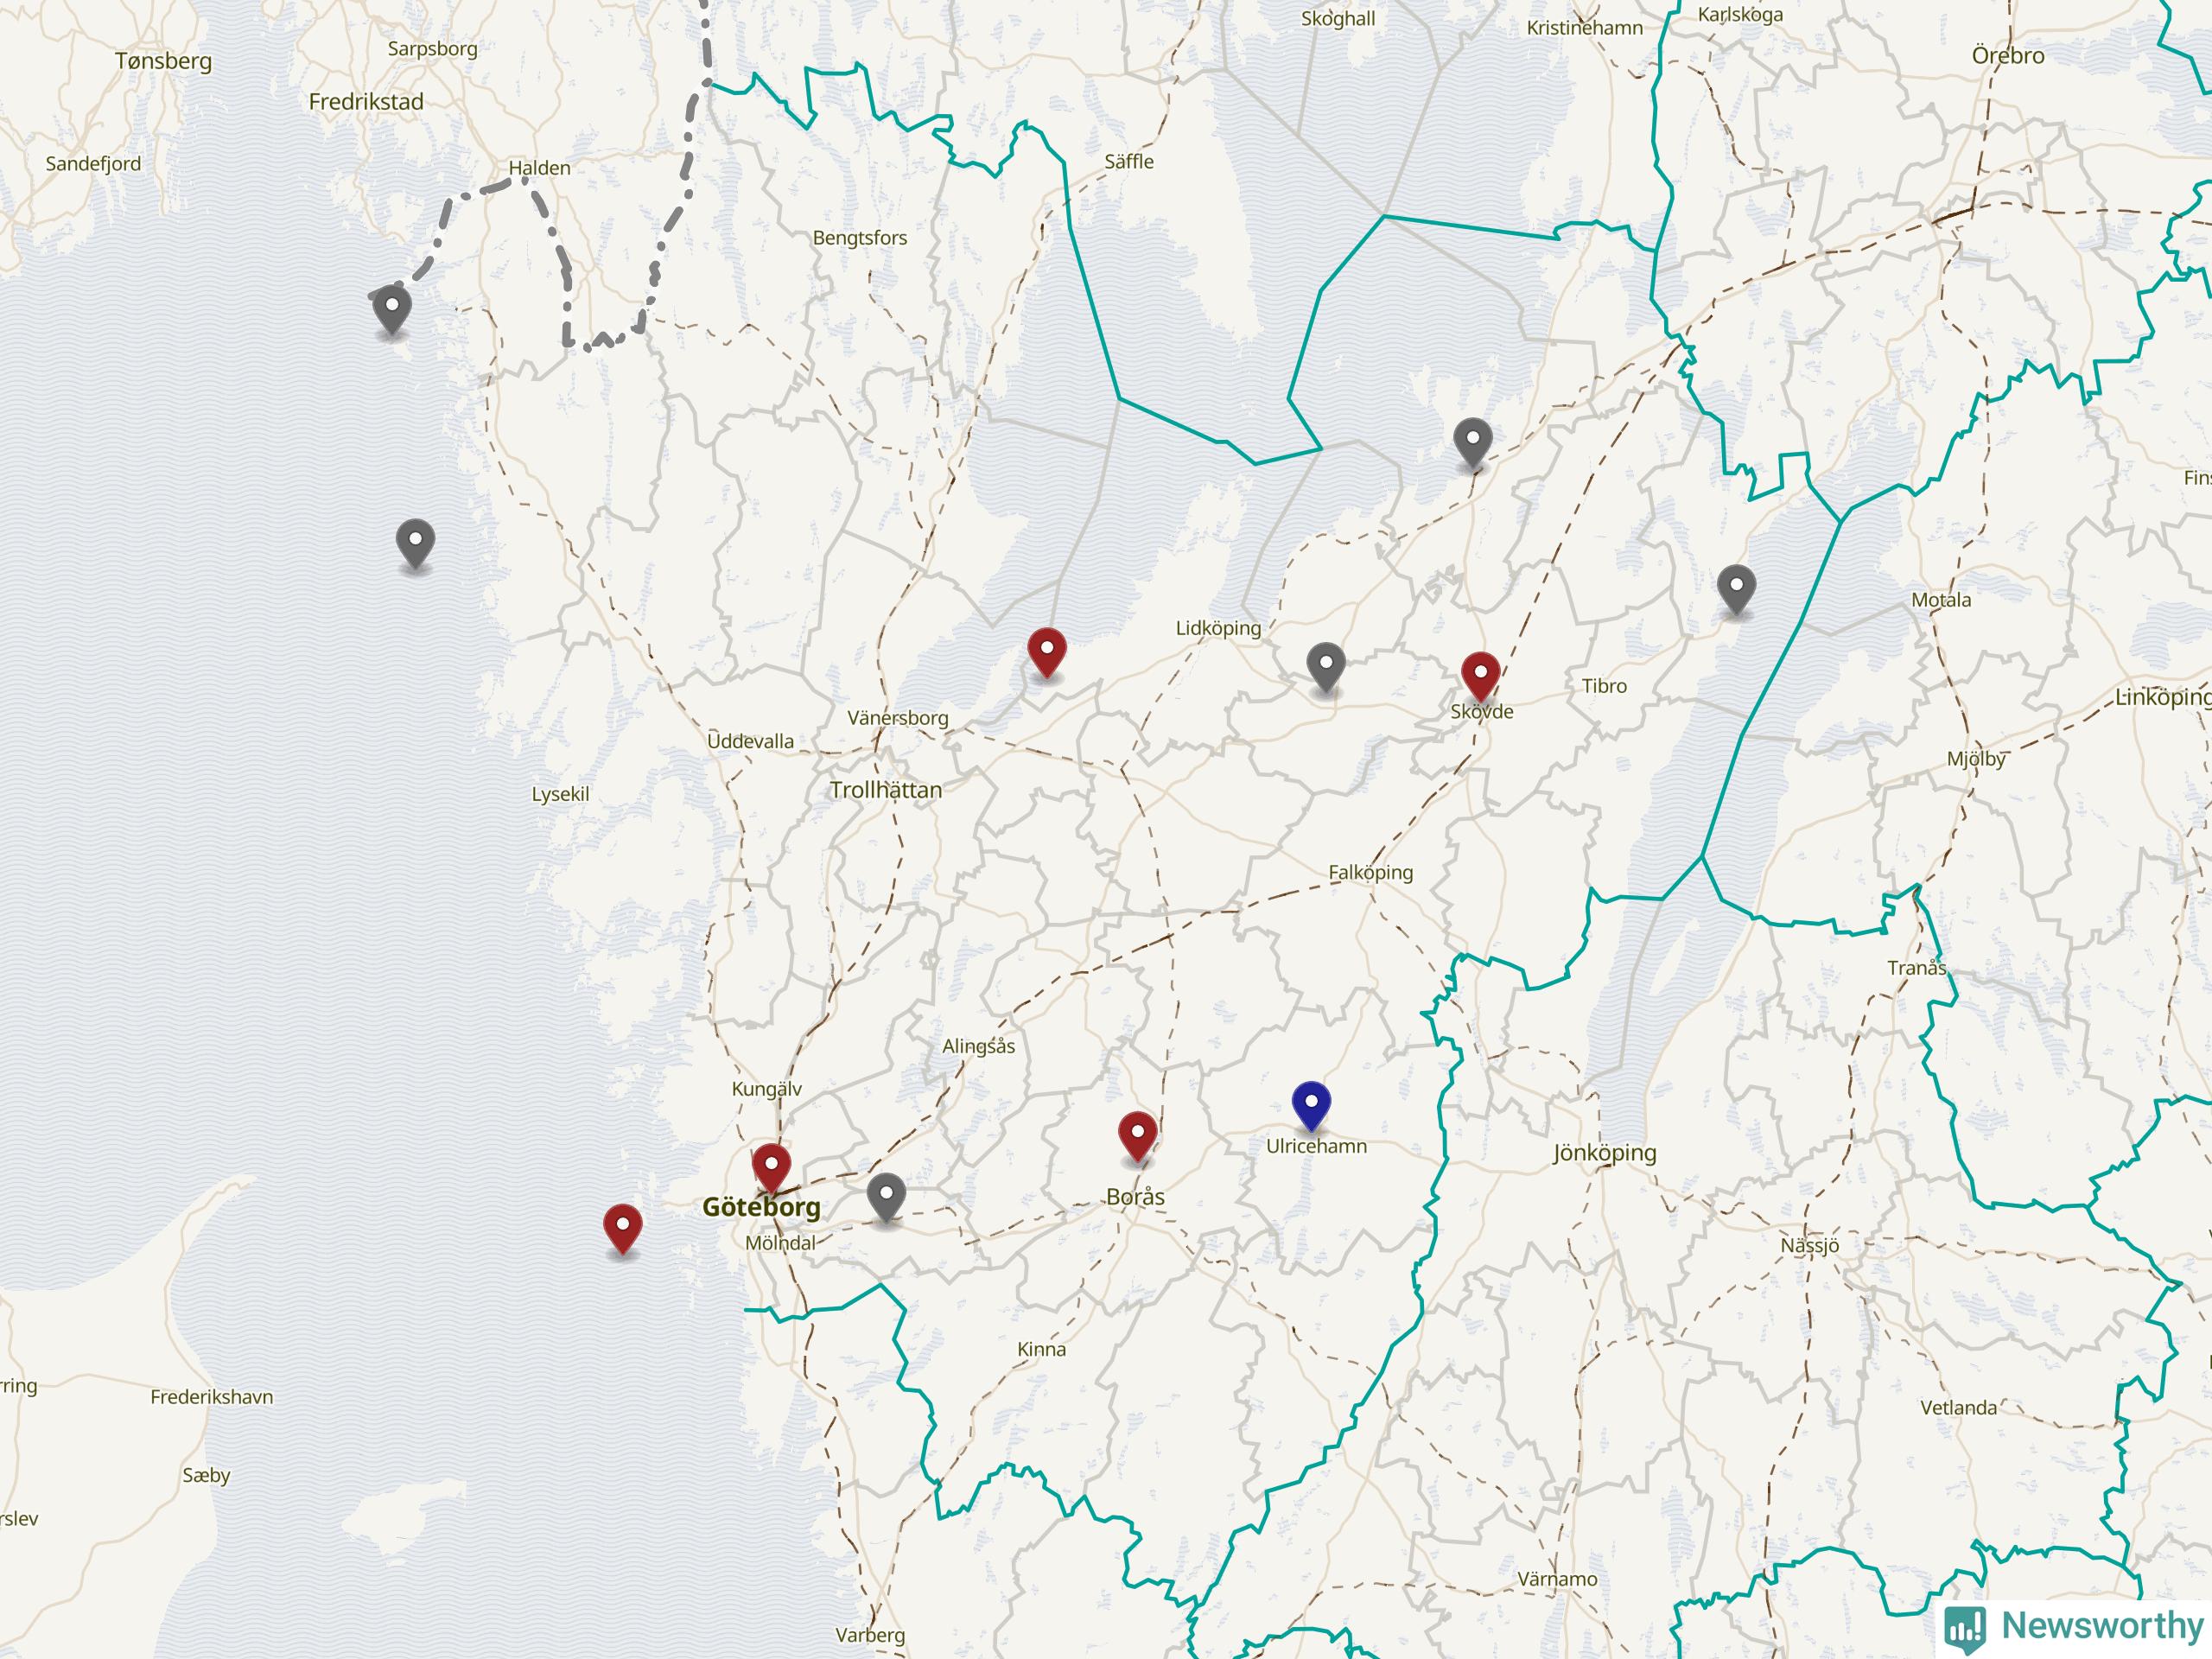Select the red marker at Skövde
This screenshot has height=1659, width=2212.
[x=1480, y=677]
